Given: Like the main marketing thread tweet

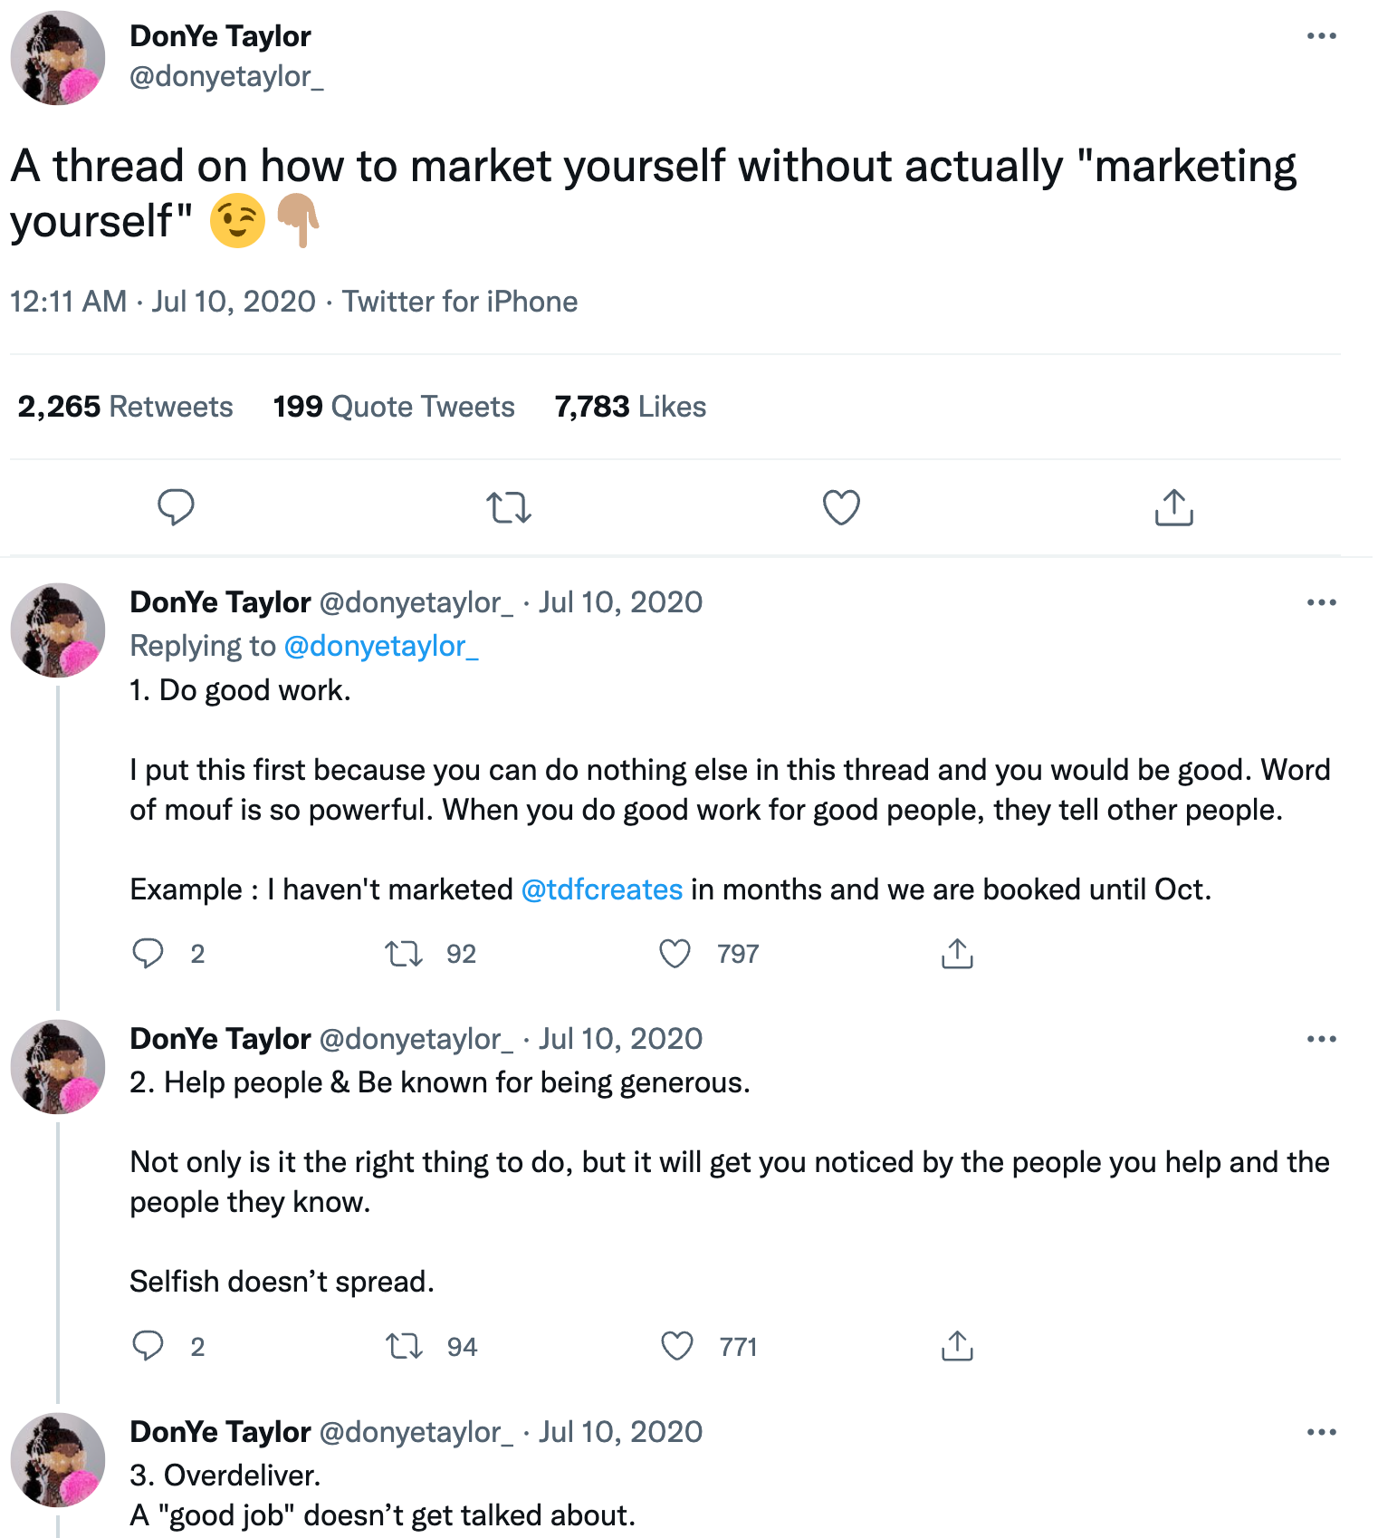Looking at the screenshot, I should coord(841,507).
